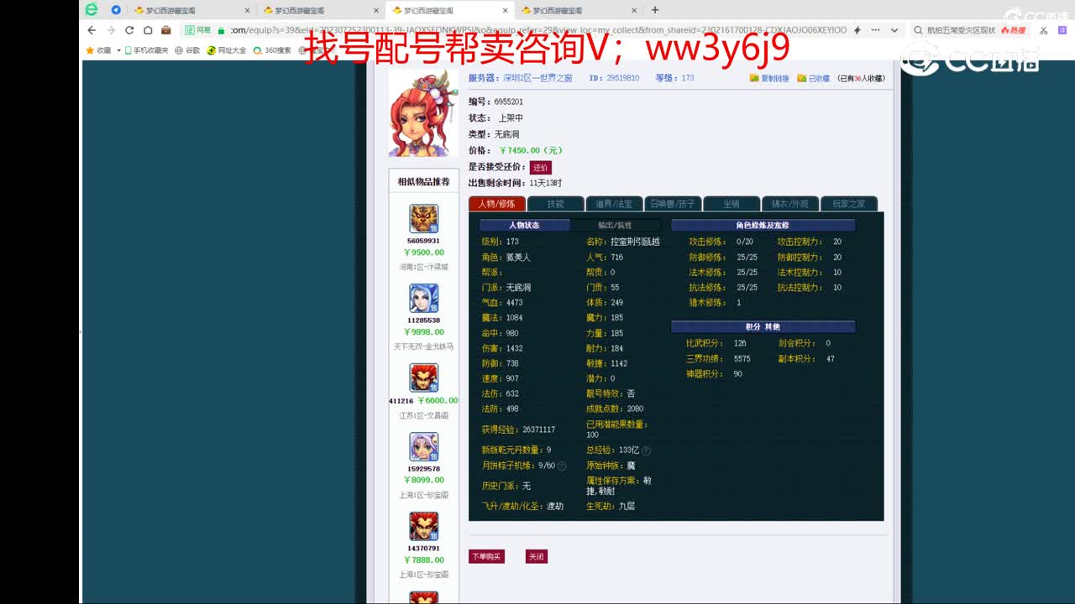This screenshot has height=604, width=1075.
Task: Click the 复制链接 copy-link icon
Action: [x=753, y=77]
